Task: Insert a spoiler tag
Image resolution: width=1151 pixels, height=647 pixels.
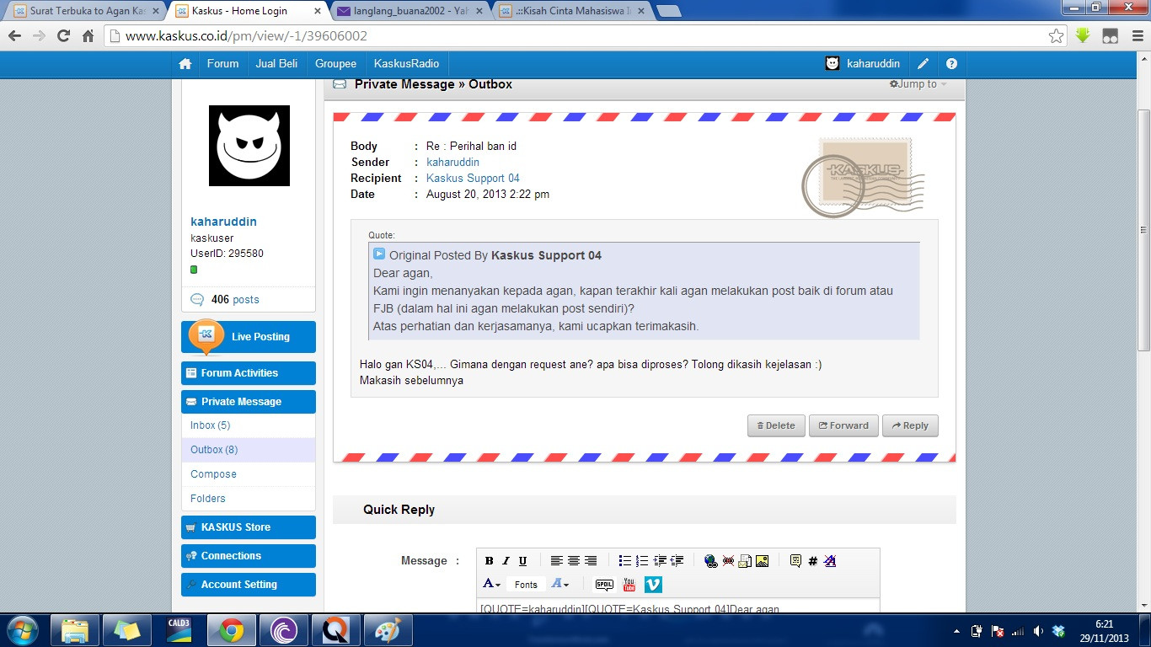Action: (x=604, y=585)
